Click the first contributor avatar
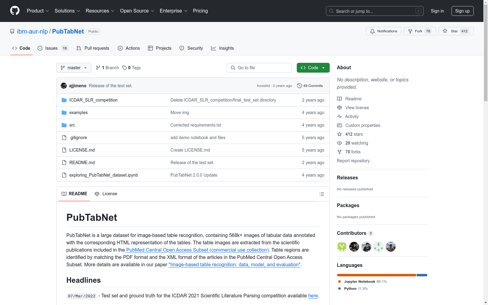Image resolution: width=488 pixels, height=305 pixels. (x=342, y=247)
